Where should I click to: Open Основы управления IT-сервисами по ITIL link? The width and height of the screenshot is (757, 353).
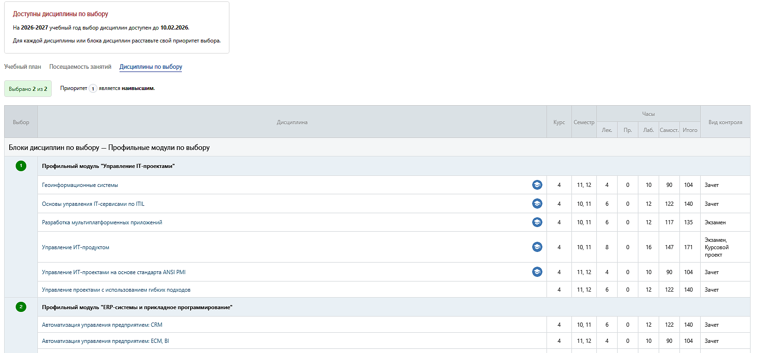93,204
